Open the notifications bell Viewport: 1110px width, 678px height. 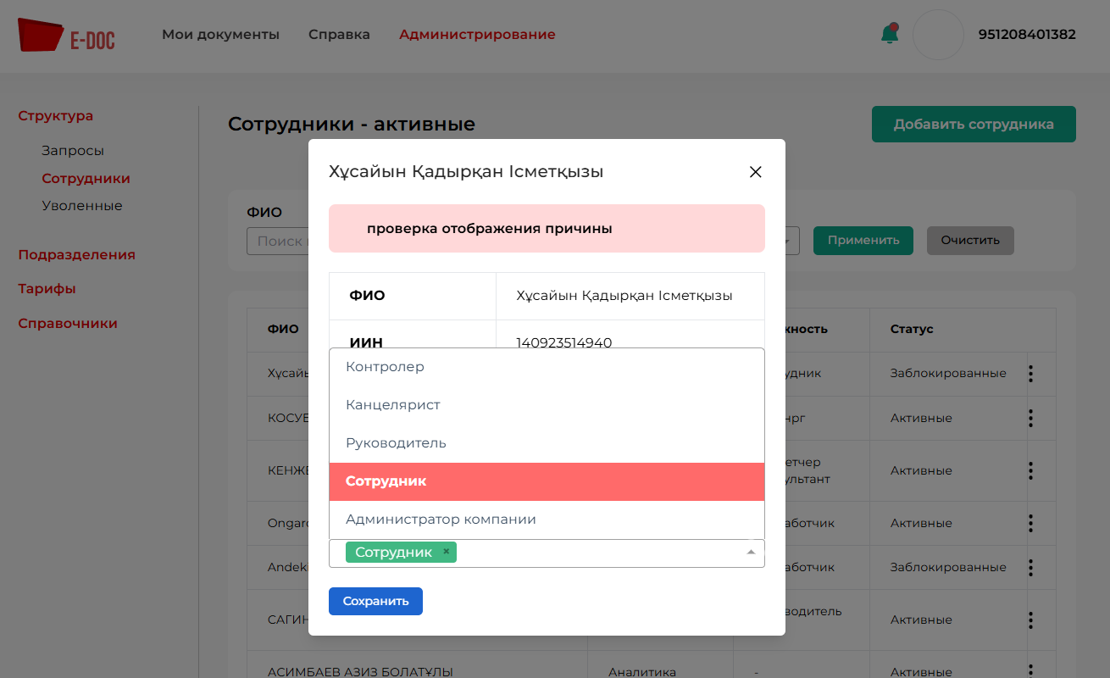[x=889, y=35]
